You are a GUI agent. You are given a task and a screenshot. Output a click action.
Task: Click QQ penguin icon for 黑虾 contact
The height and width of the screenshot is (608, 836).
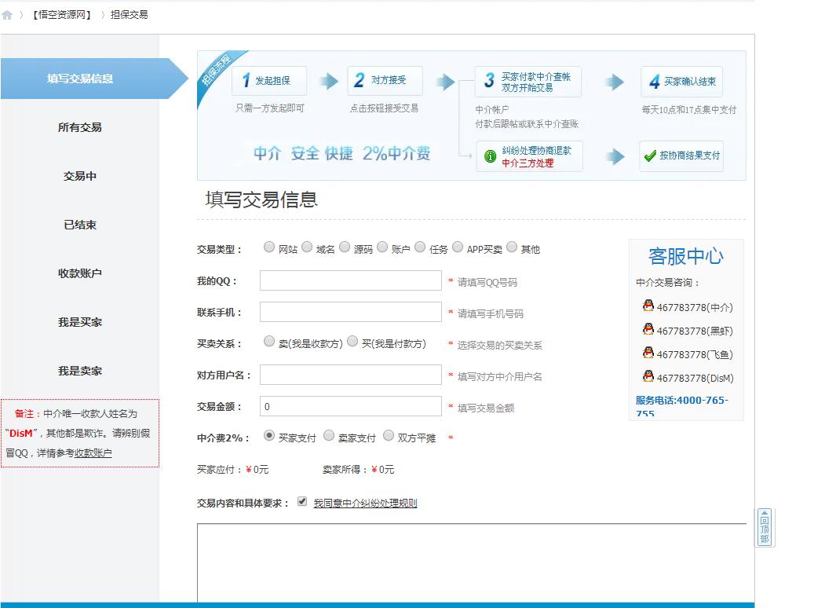coord(648,330)
